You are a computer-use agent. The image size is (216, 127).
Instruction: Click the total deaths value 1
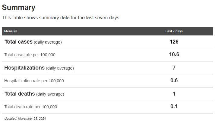click(174, 94)
